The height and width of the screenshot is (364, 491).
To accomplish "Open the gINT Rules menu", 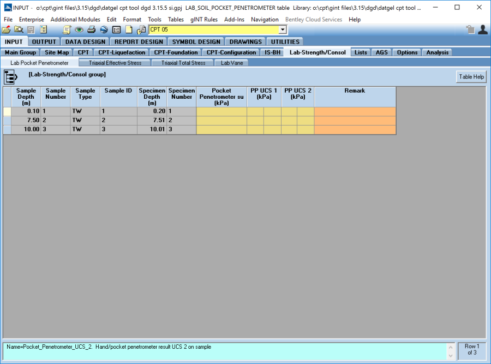I will 204,20.
